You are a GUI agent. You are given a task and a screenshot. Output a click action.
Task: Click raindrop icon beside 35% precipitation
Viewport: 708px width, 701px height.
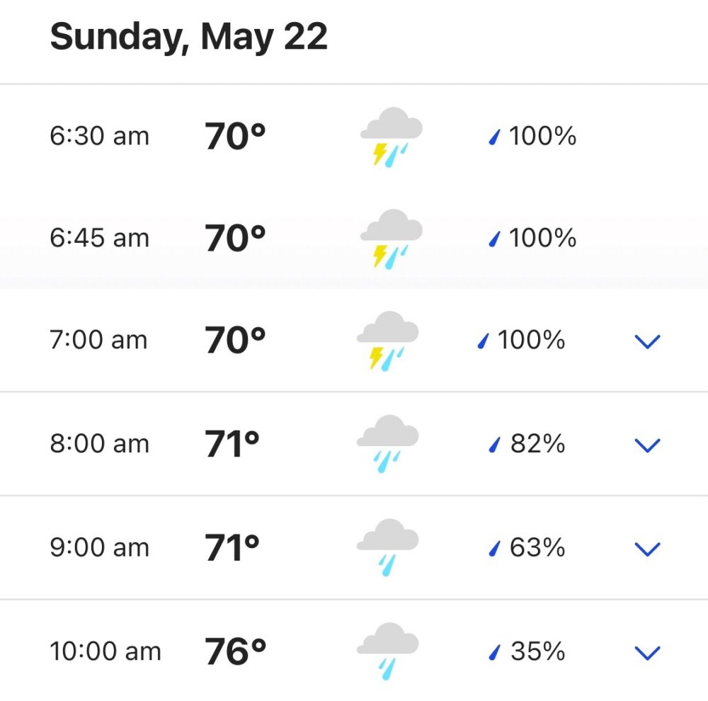point(495,651)
